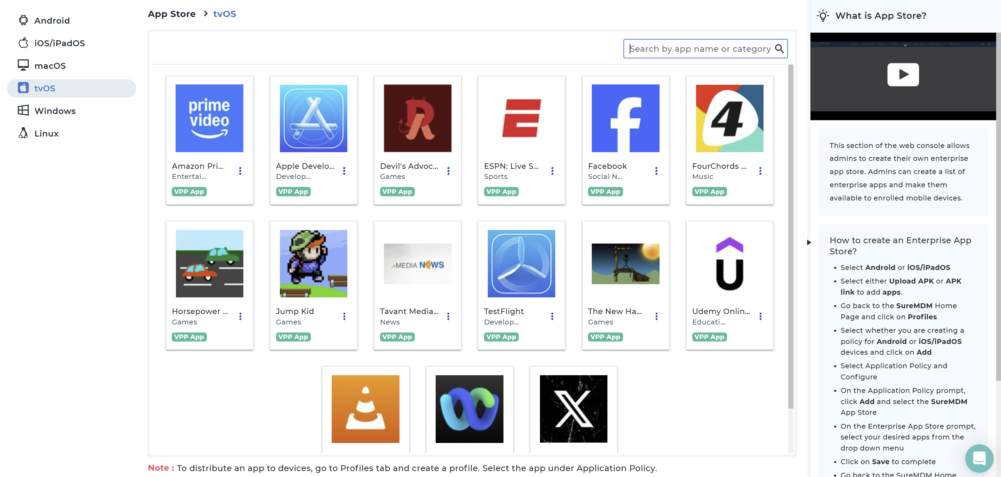Image resolution: width=1001 pixels, height=477 pixels.
Task: Open options menu for Apple Developer
Action: (x=344, y=171)
